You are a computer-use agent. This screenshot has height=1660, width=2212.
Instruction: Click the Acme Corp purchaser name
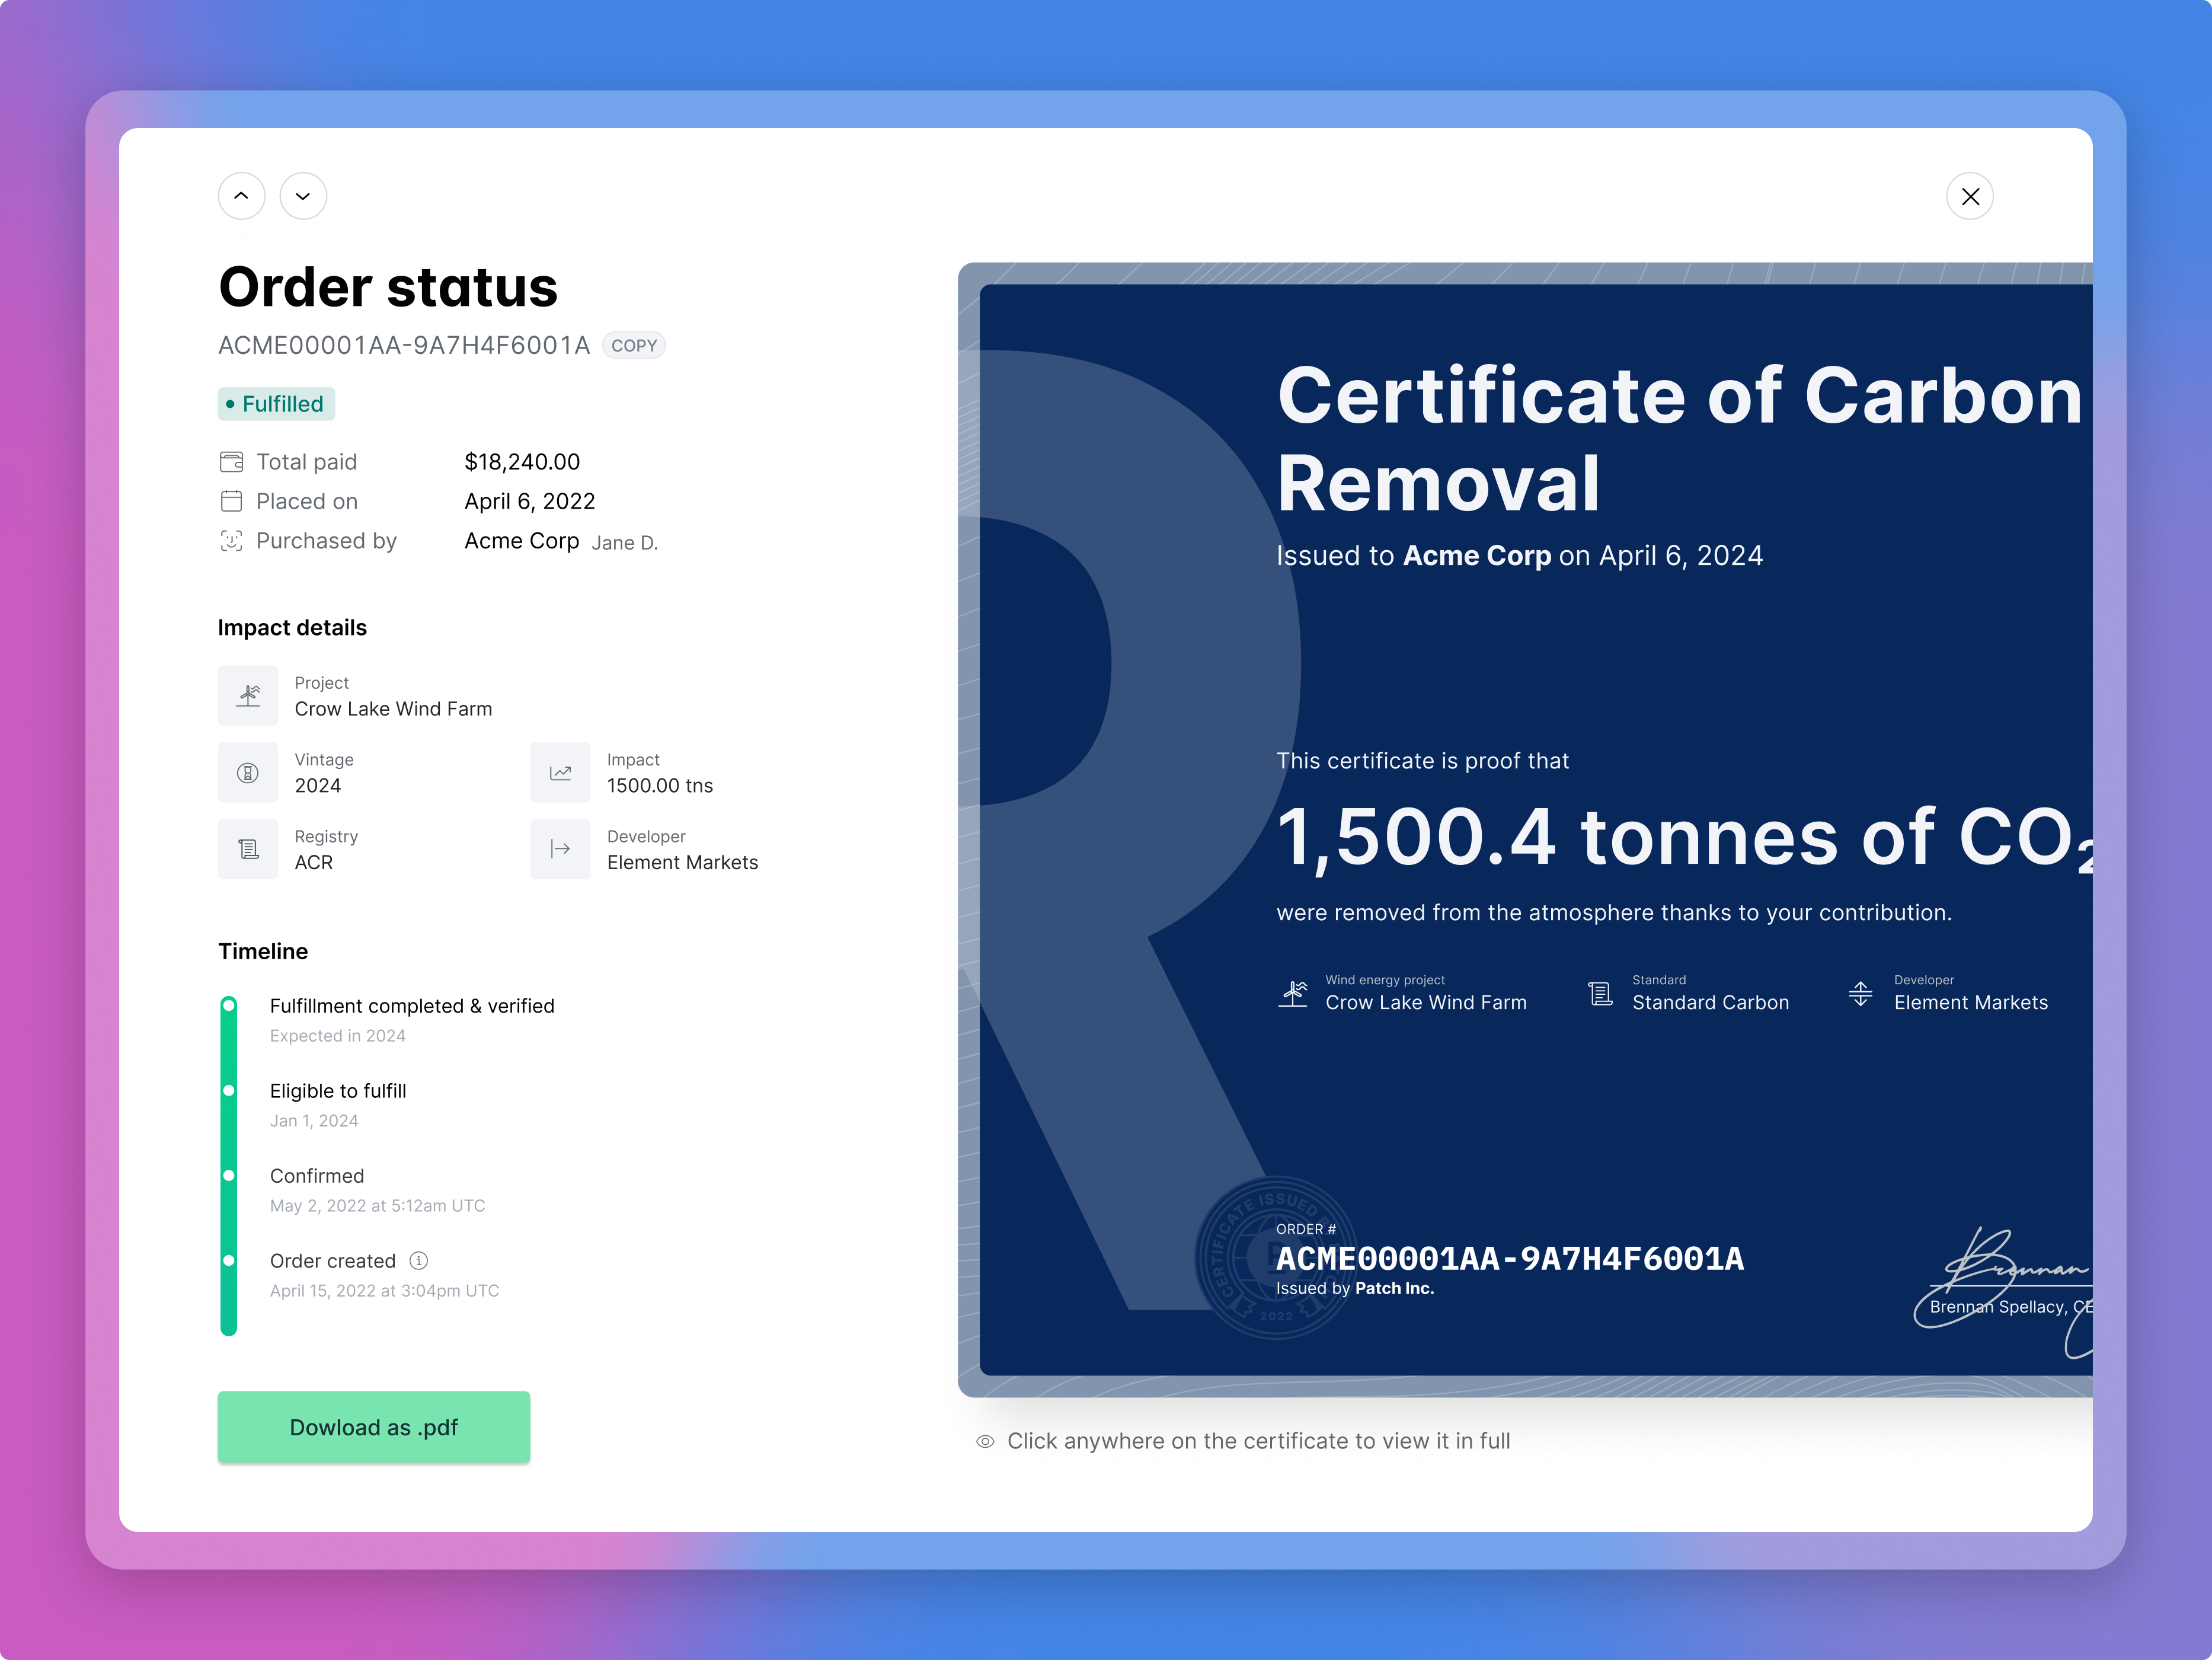[x=522, y=541]
